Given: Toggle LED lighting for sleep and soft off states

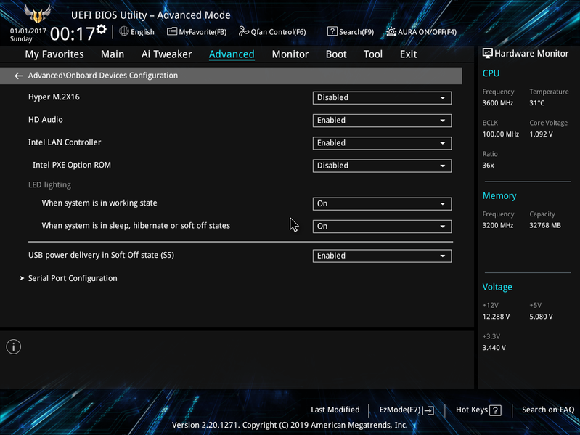Looking at the screenshot, I should pyautogui.click(x=382, y=226).
